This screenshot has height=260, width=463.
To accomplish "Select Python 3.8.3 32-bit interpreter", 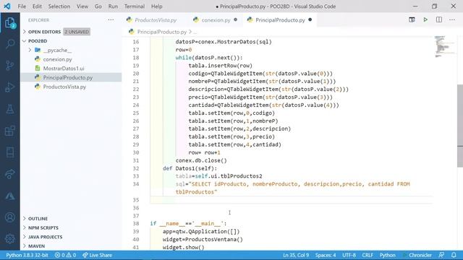I will [x=27, y=255].
